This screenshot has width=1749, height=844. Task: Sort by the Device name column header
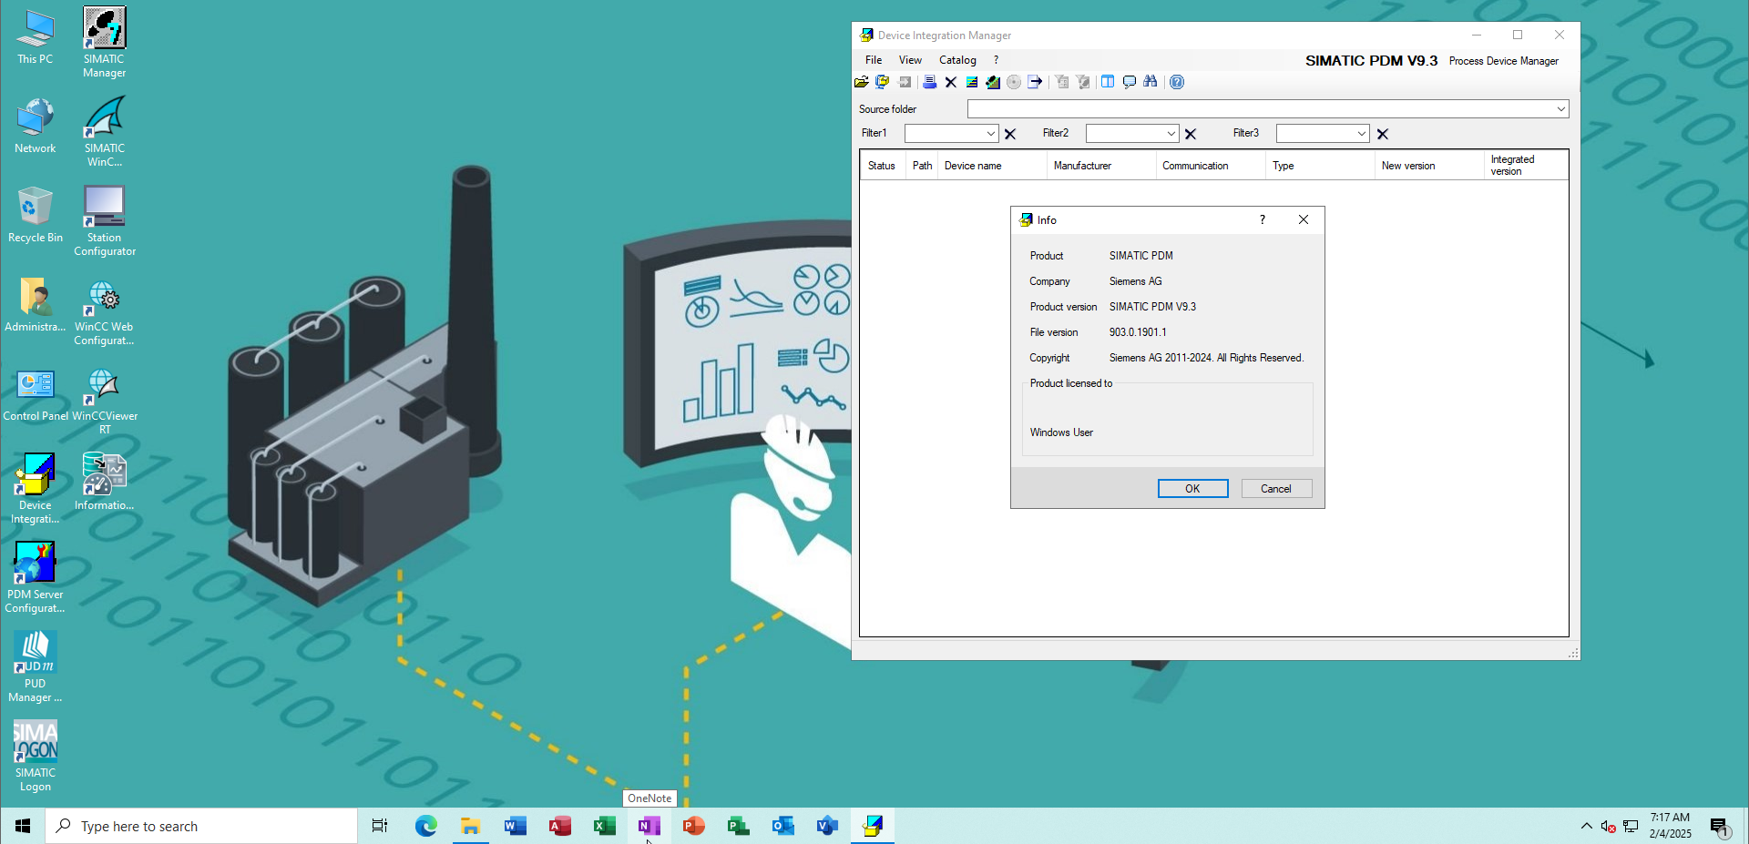992,166
